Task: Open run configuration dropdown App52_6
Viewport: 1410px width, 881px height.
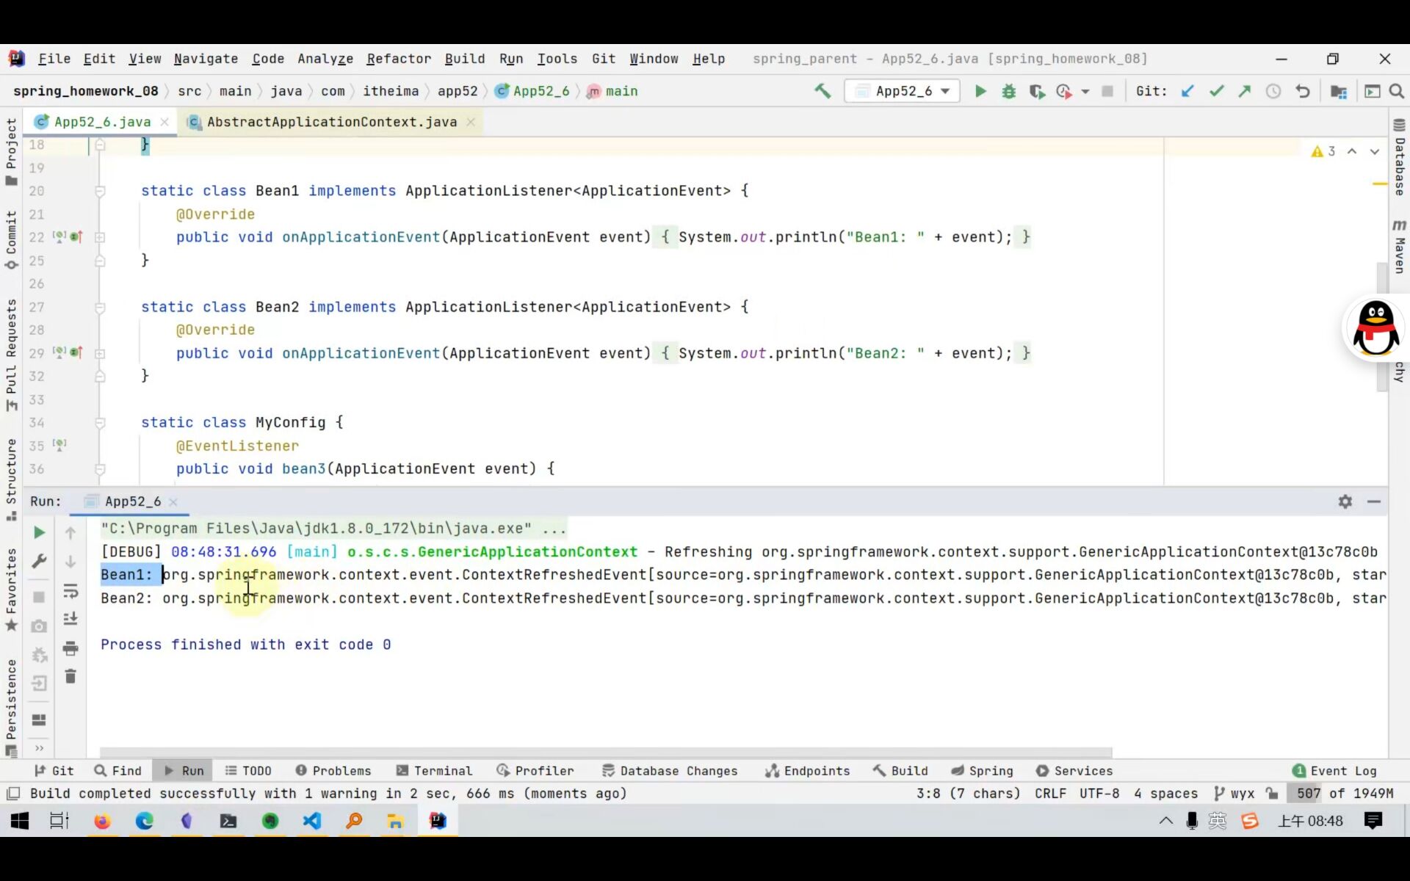Action: click(903, 91)
